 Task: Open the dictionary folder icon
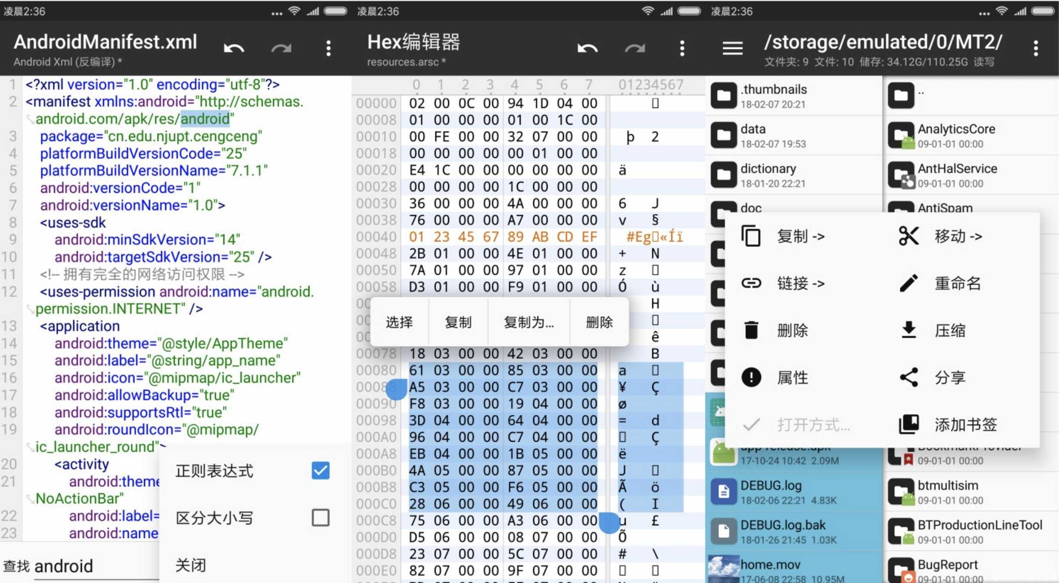724,175
